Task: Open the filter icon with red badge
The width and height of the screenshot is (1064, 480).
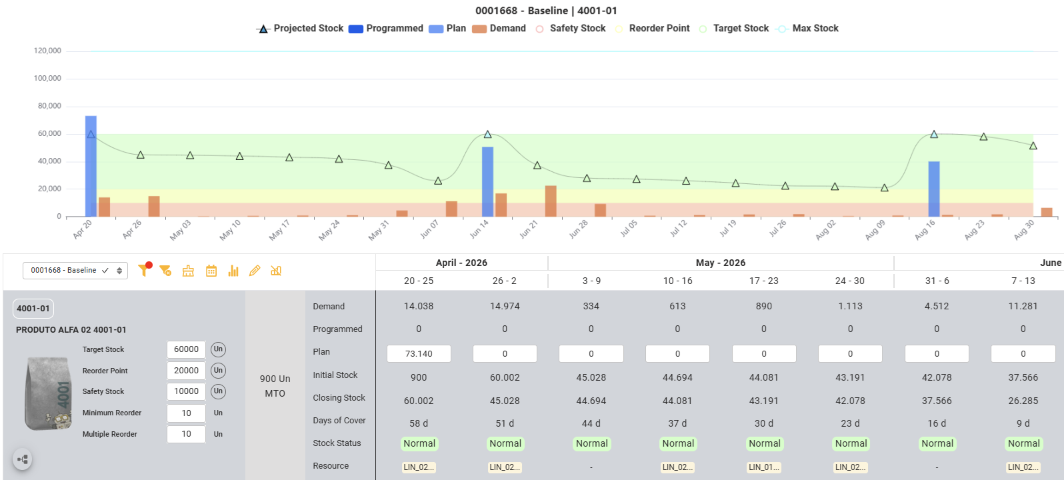Action: click(x=143, y=270)
